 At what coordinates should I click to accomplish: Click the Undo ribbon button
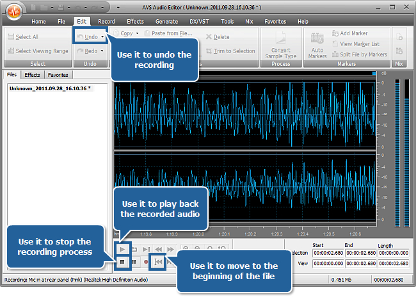[x=88, y=37]
